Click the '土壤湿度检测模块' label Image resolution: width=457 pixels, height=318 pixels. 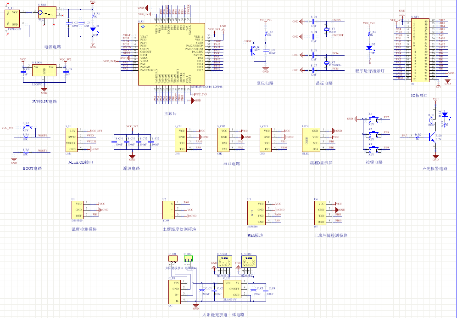coord(179,229)
